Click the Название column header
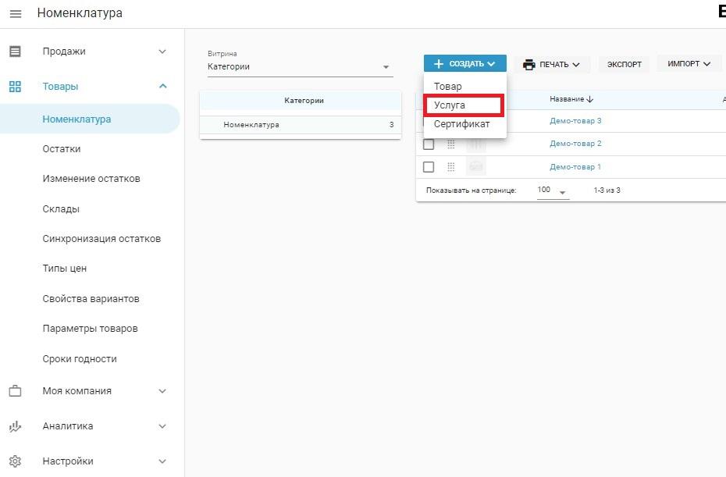726x477 pixels. pyautogui.click(x=567, y=99)
